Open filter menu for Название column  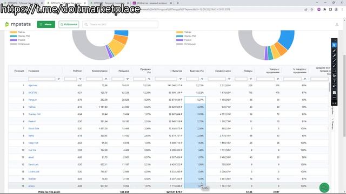pos(59,79)
